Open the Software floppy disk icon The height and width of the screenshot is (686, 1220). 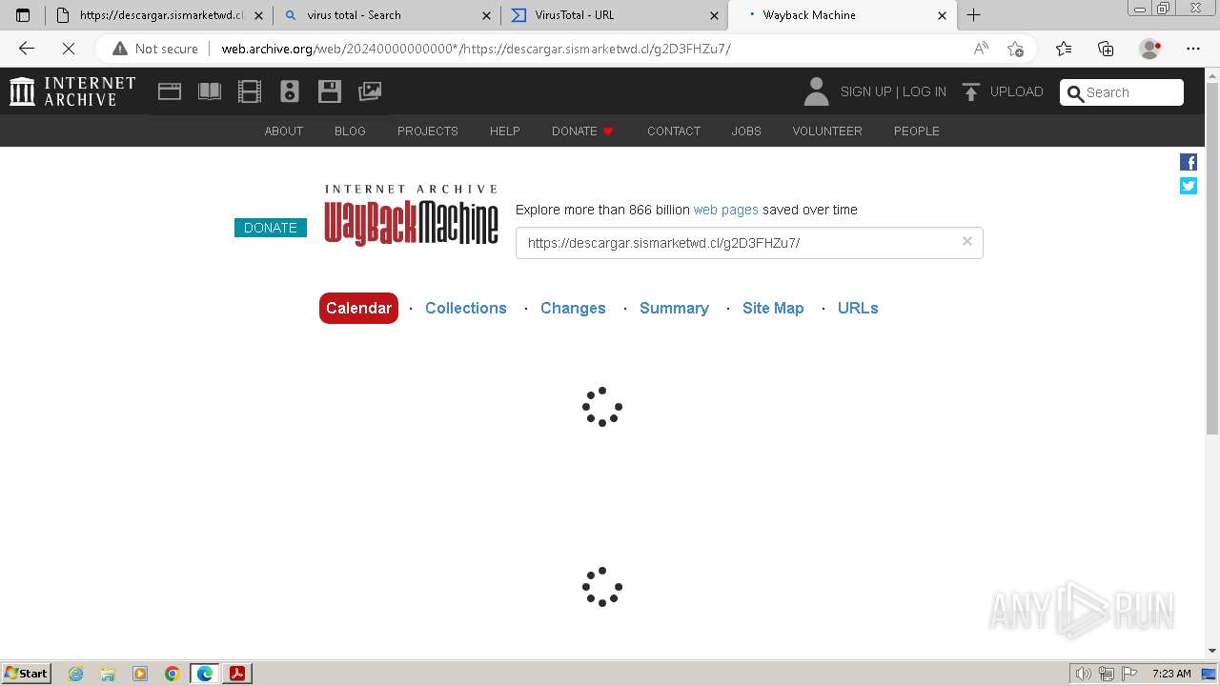330,91
